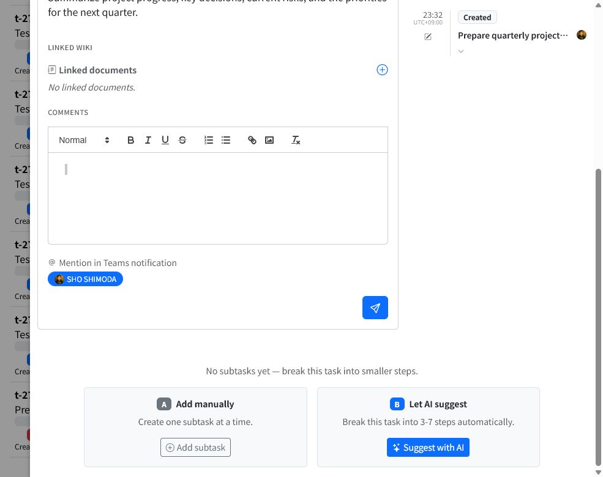Open Prepare quarterly project activity title
This screenshot has width=603, height=477.
tap(512, 35)
